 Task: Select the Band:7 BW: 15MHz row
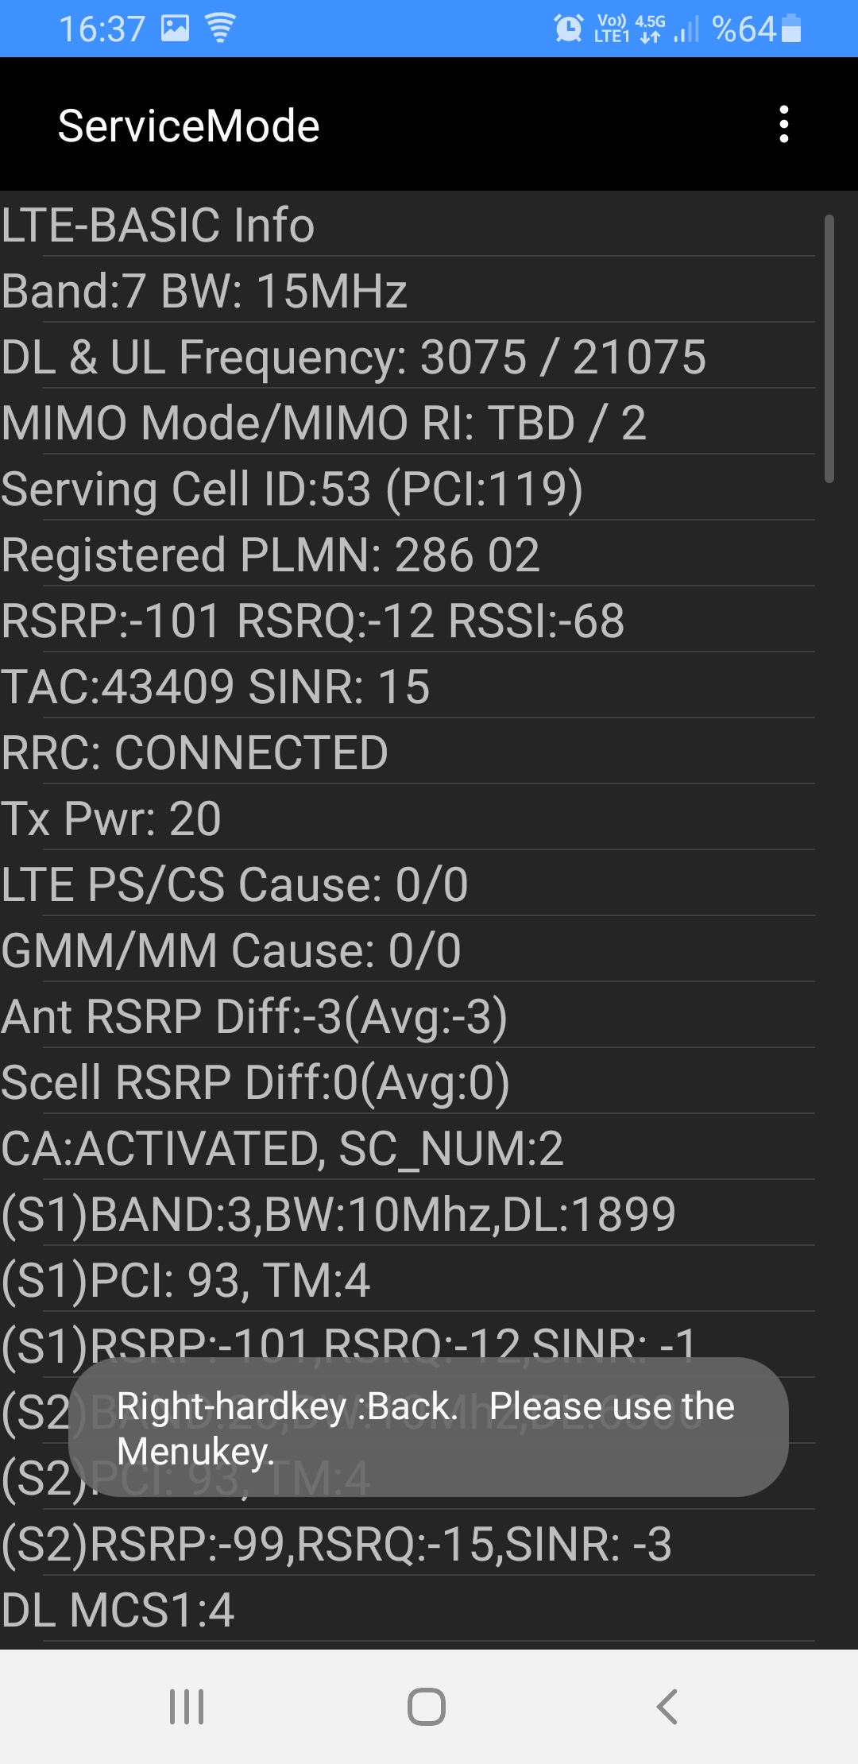click(x=408, y=290)
